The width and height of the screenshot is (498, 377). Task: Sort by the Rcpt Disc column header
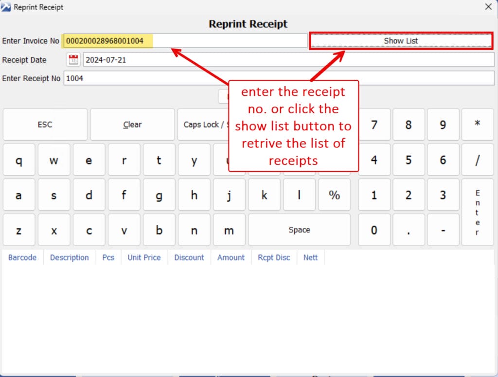point(274,257)
